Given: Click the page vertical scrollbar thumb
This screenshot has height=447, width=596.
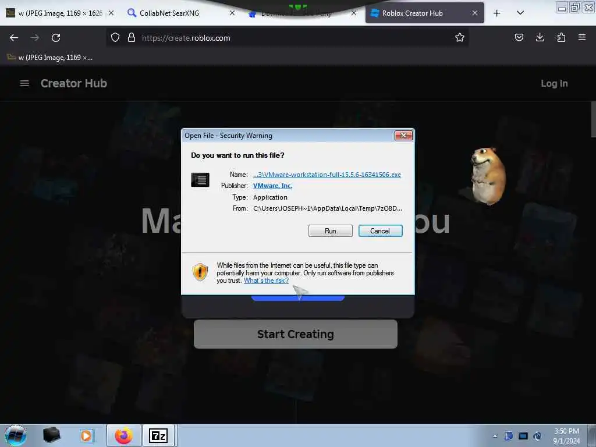Looking at the screenshot, I should point(593,119).
